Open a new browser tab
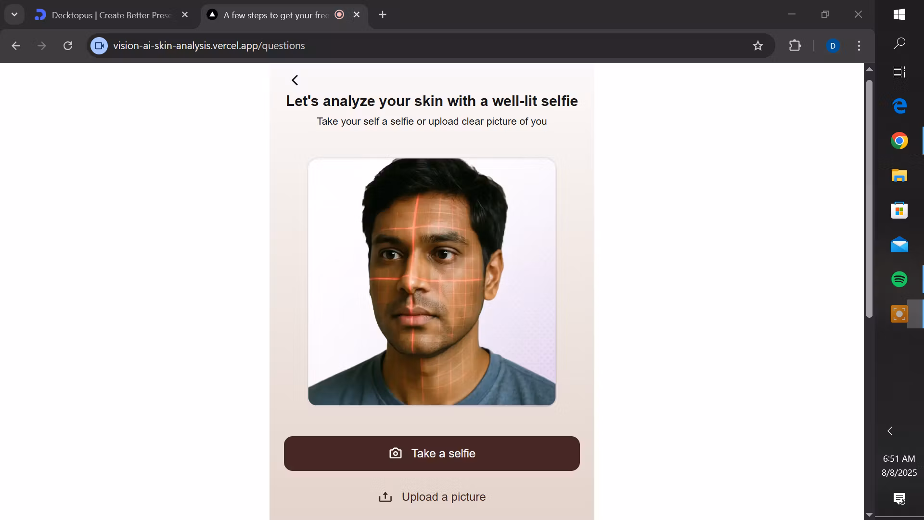This screenshot has height=520, width=924. 383,15
